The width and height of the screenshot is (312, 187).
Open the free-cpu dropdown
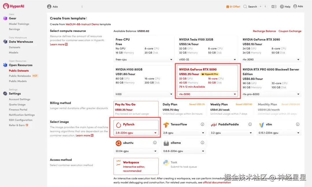pos(144,60)
